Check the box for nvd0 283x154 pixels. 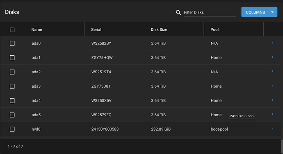tap(12, 129)
